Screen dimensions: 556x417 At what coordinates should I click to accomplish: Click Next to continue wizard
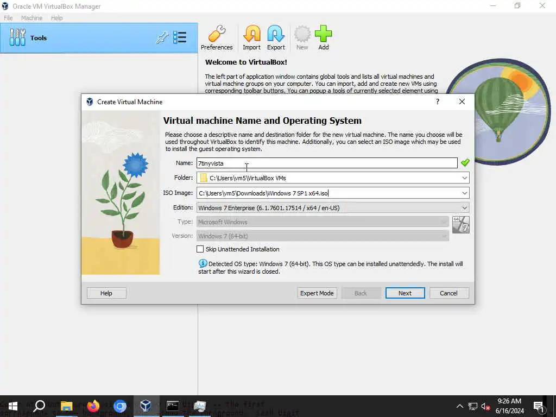405,293
